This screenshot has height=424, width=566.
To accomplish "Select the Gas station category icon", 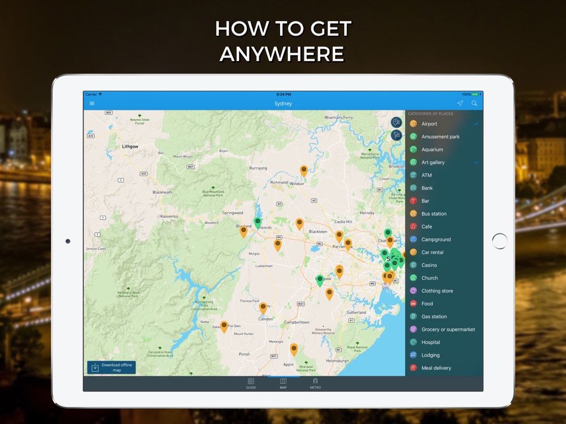I will pyautogui.click(x=414, y=317).
